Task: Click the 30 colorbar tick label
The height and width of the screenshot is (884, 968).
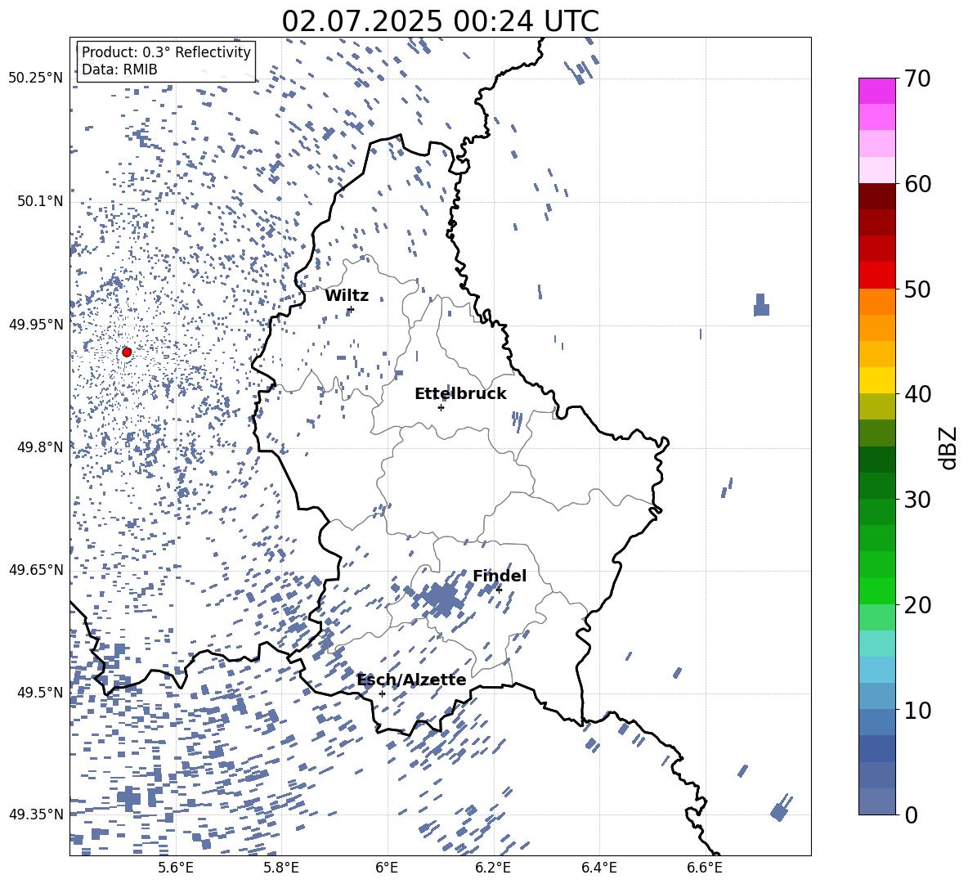Action: click(916, 500)
